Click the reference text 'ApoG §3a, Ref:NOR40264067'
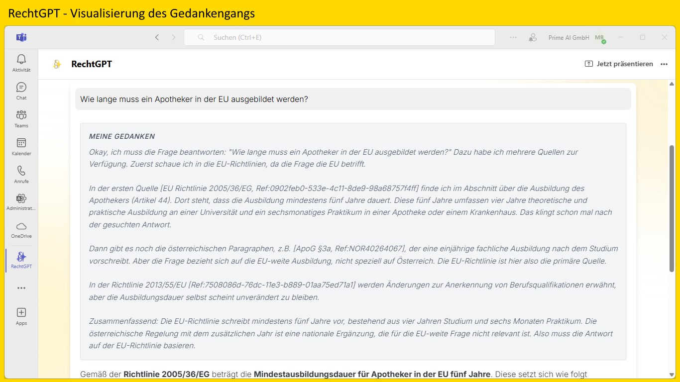Viewport: 680px width, 382px height. pos(349,249)
